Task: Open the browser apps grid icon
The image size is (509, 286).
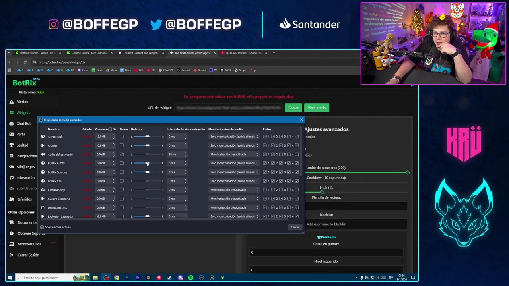Action: pos(9,70)
